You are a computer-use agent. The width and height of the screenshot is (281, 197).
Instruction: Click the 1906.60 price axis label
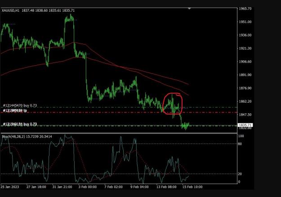[x=245, y=62]
